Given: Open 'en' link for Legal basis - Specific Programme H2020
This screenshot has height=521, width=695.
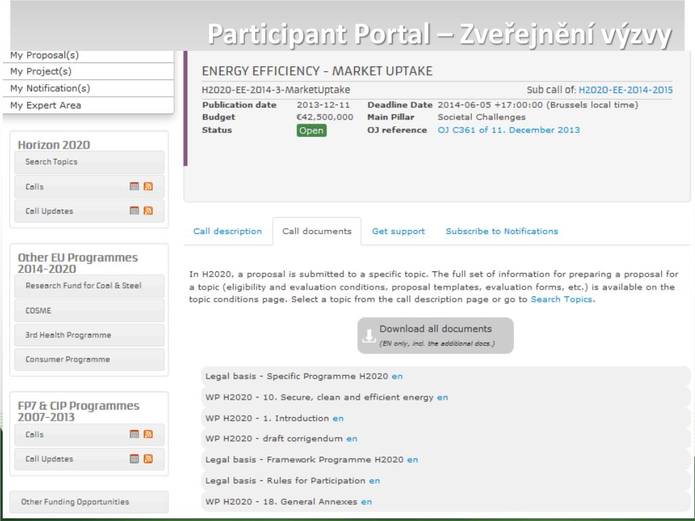Looking at the screenshot, I should [x=397, y=376].
